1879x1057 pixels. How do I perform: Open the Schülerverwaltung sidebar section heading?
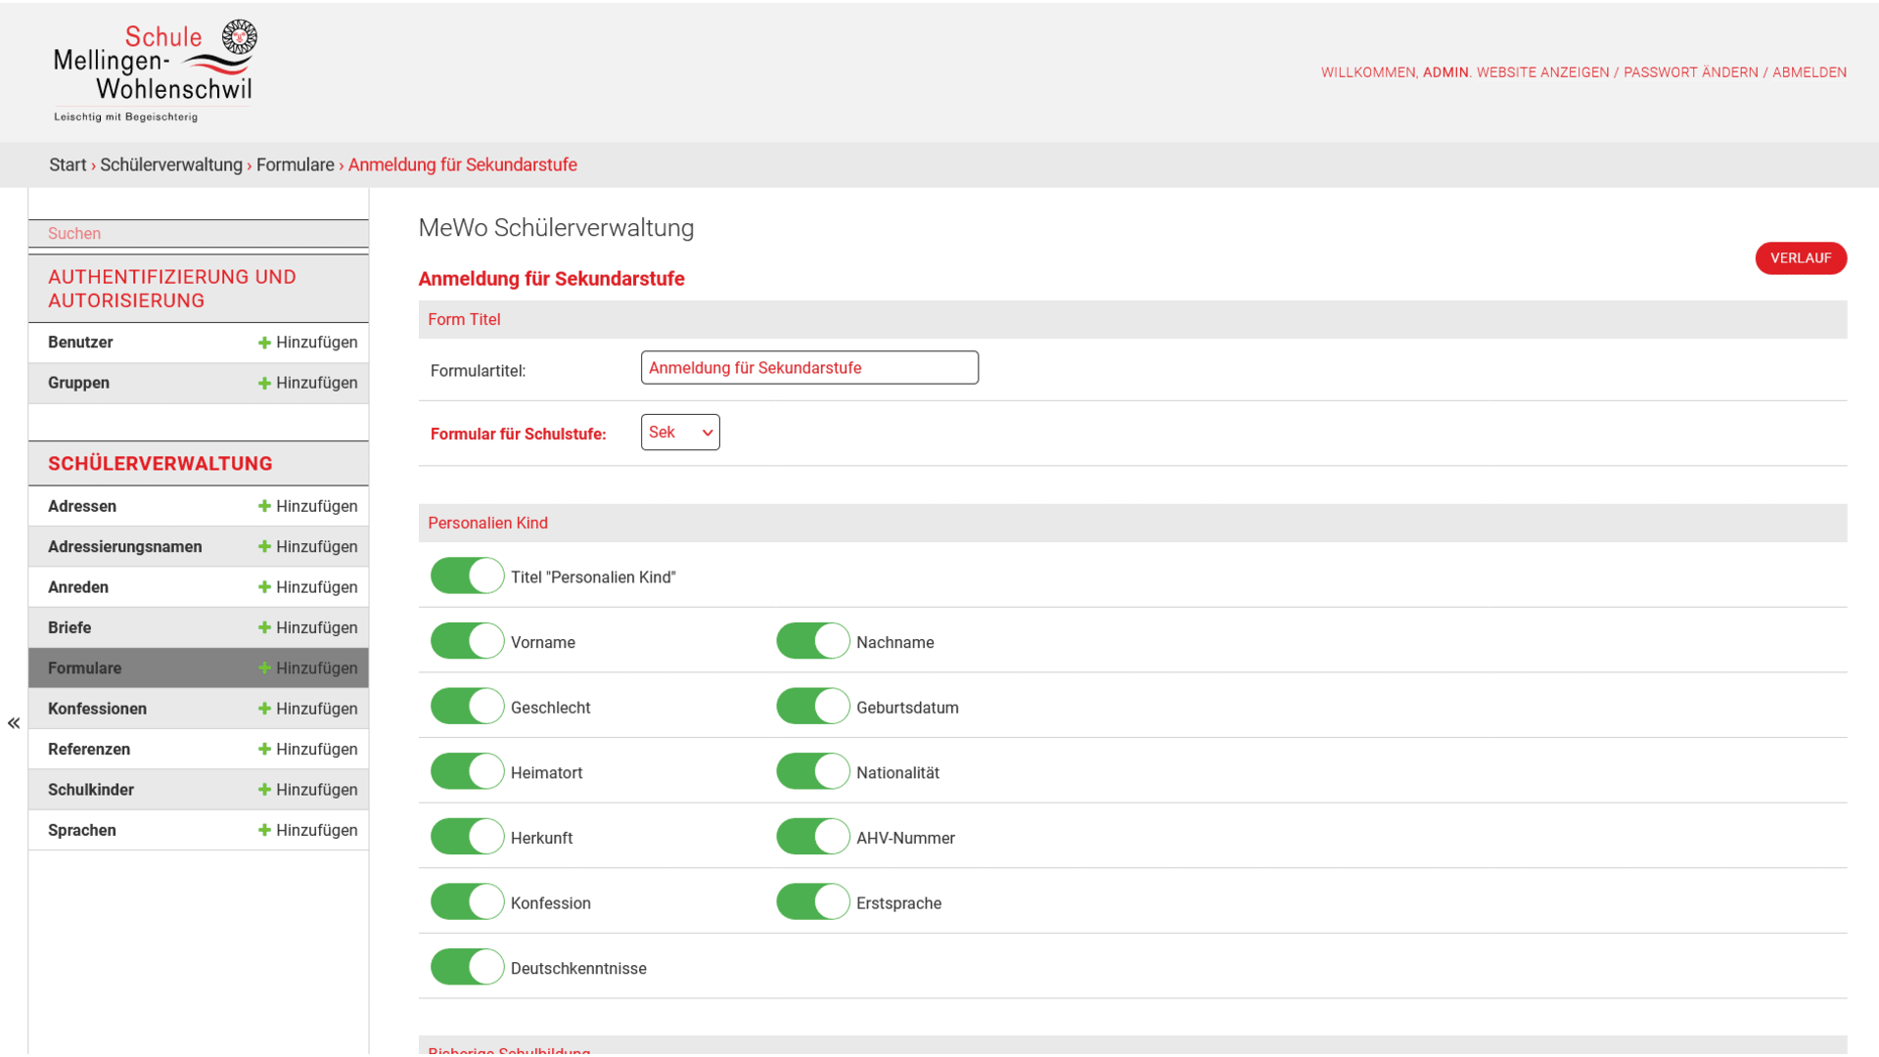pos(160,464)
